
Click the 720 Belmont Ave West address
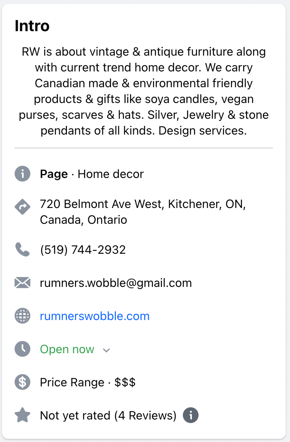pos(143,212)
